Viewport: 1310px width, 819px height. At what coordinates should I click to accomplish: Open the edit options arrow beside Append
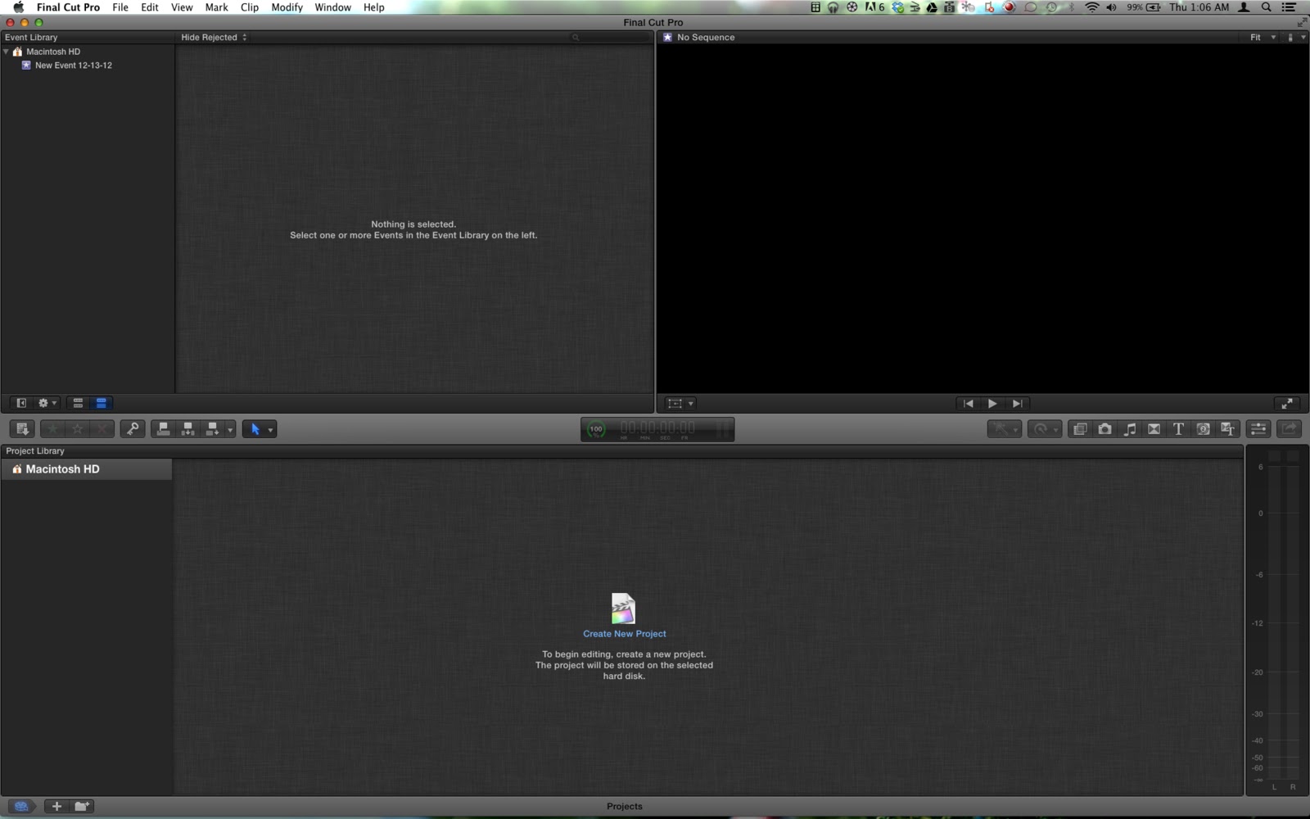230,429
